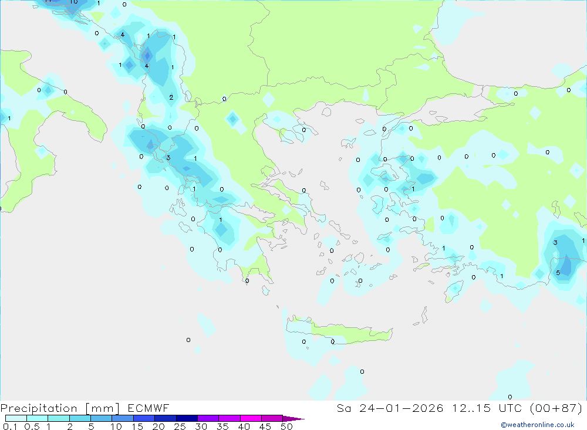587x430 pixels.
Task: Click the '[mm]' unit label
Action: 102,408
